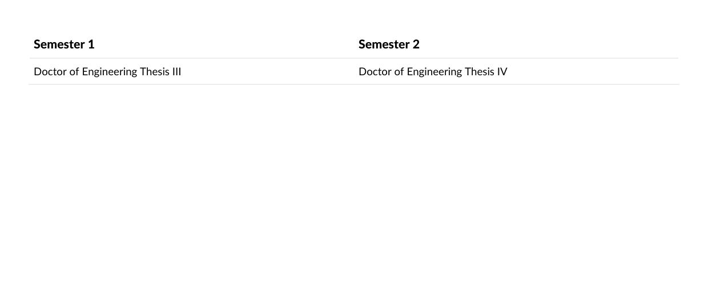Click the divider line beneath the header row

click(354, 58)
